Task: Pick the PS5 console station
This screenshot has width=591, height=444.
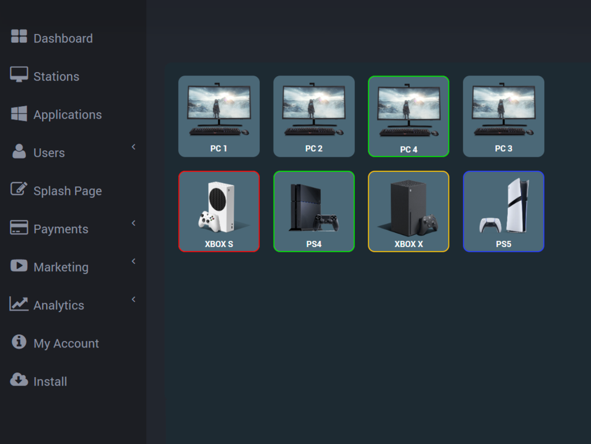Action: pos(503,211)
